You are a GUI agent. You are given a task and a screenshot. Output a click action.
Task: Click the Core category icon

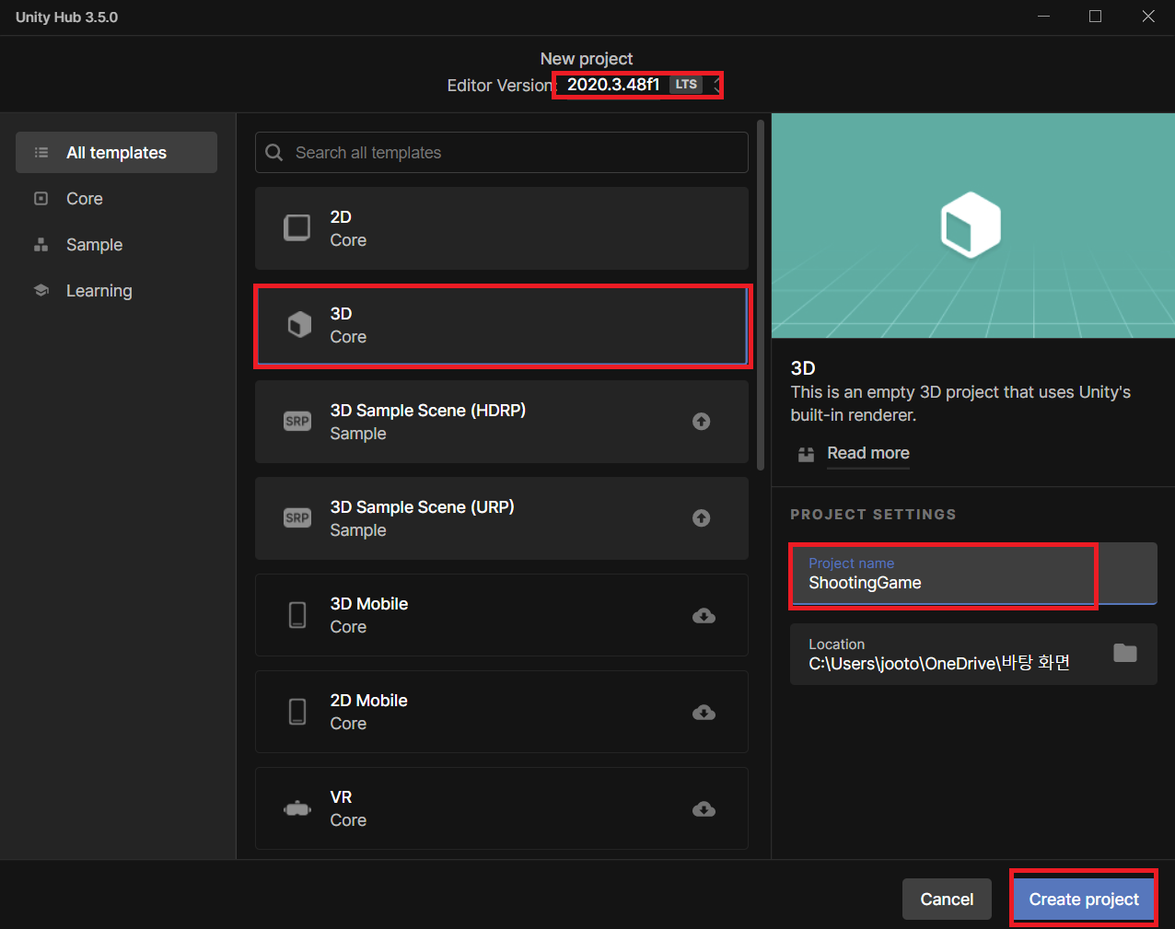41,198
